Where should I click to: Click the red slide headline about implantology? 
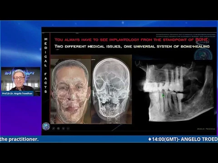pos(132,40)
